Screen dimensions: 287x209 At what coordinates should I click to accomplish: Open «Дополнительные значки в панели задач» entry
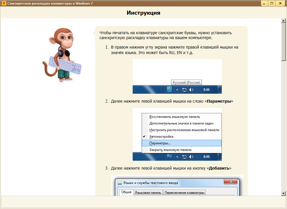coord(181,123)
